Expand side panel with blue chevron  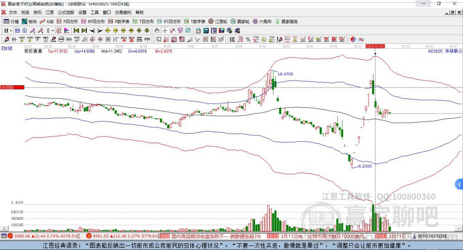[x=459, y=185]
